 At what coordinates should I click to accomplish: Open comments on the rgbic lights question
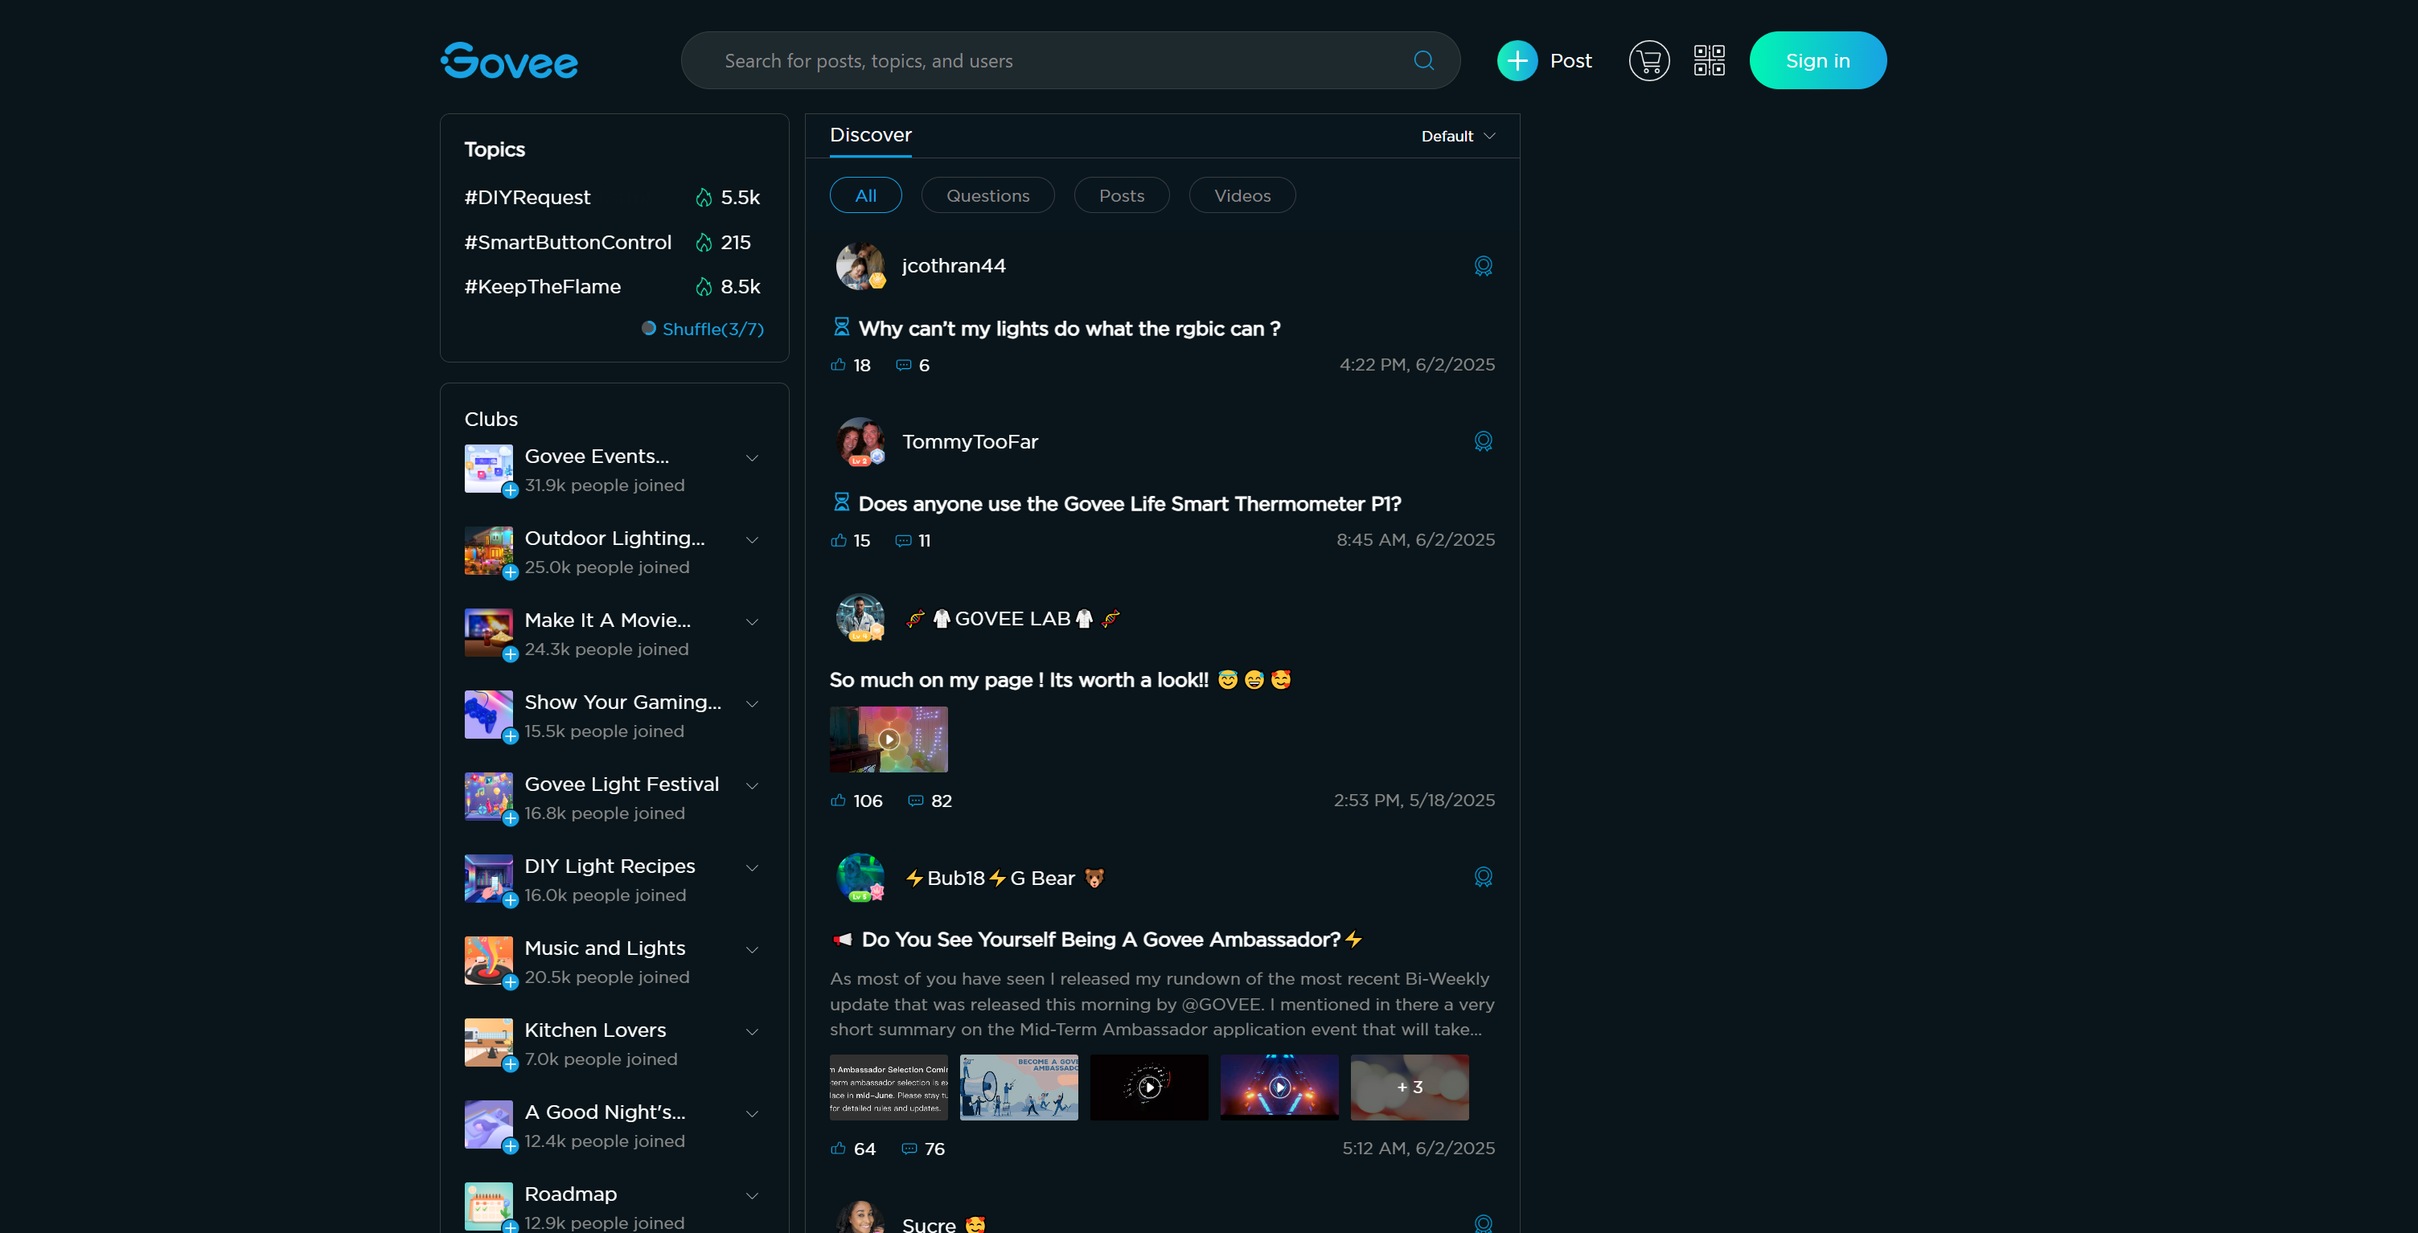(x=903, y=365)
